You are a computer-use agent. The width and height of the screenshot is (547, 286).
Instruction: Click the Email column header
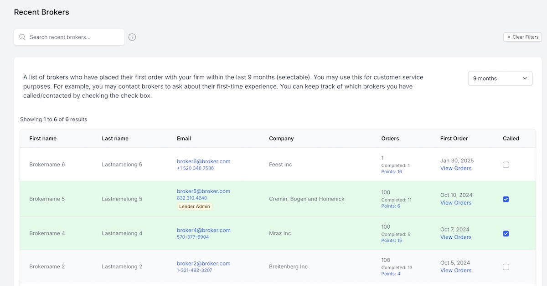click(184, 138)
